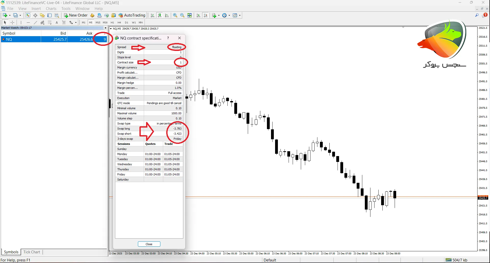
Task: Click the Zoom In magnifier icon
Action: (x=175, y=15)
